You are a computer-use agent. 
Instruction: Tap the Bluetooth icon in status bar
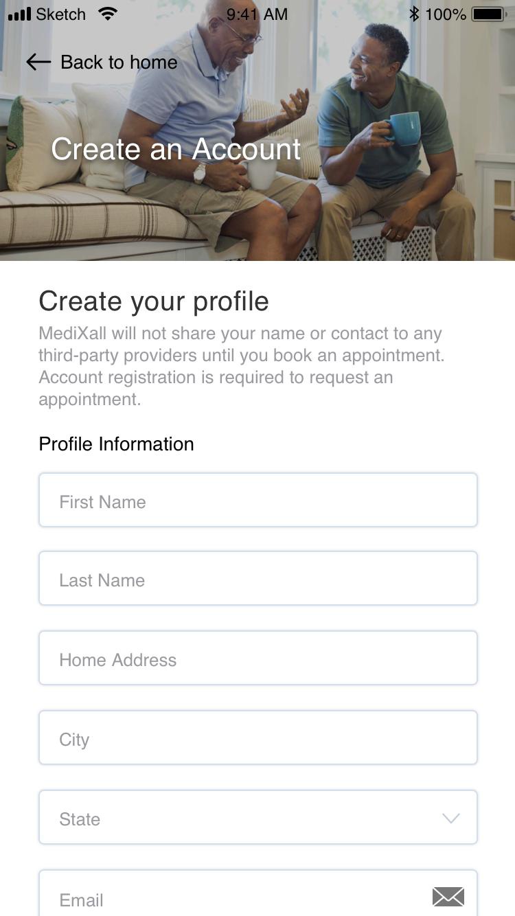414,14
